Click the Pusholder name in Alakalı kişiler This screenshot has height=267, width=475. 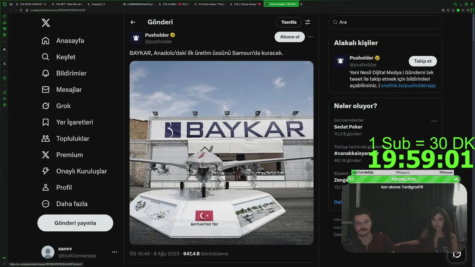pos(361,58)
